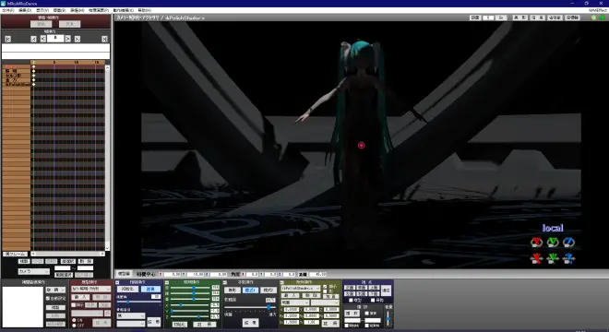Select the OFF radio button
609x332 pixels.
tap(74, 326)
